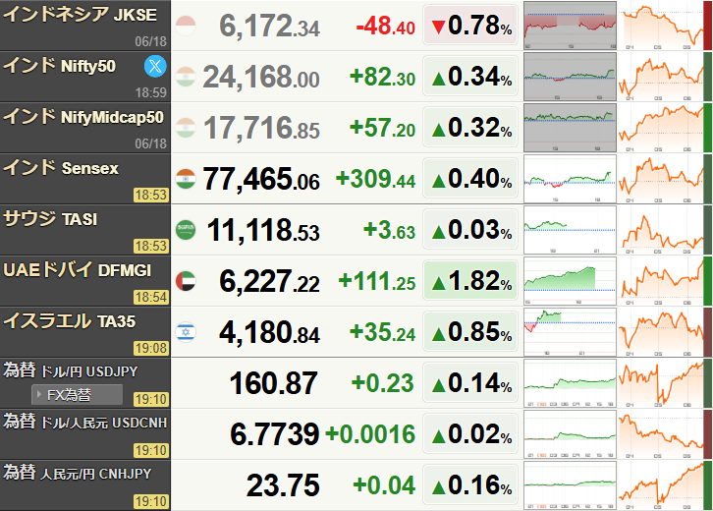Click the ▲0.32% change badge for NifyMidcap50
The height and width of the screenshot is (511, 713).
(x=470, y=127)
